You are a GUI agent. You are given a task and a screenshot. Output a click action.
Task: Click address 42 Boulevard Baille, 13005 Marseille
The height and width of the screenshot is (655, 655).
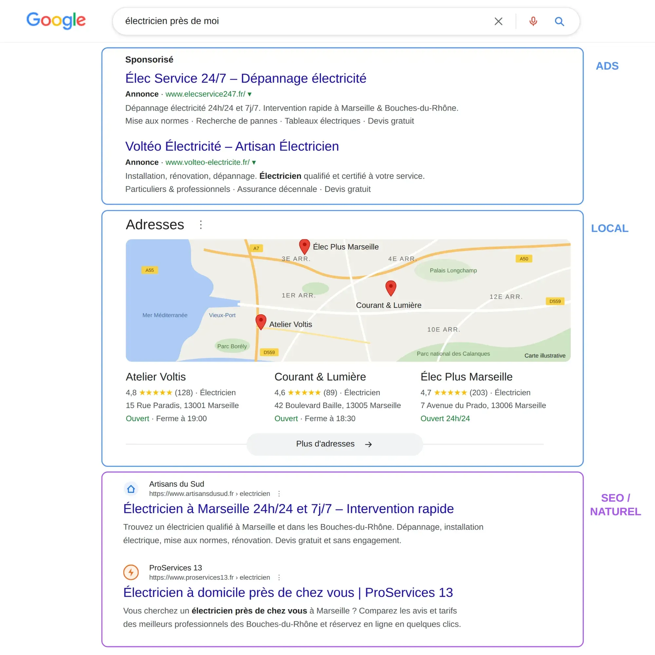pos(337,405)
